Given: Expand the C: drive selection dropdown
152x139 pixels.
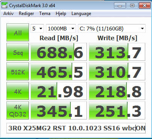Looking at the screenshot, I should pyautogui.click(x=112, y=29).
